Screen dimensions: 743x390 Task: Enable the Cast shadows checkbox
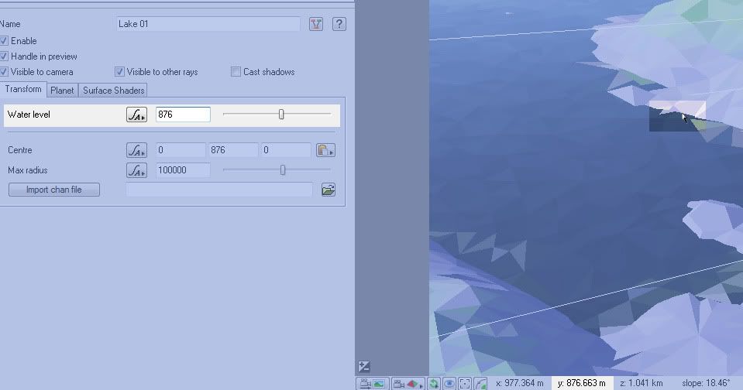click(x=236, y=72)
